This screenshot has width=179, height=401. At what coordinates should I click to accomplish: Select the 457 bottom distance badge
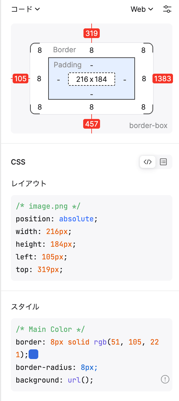92,124
